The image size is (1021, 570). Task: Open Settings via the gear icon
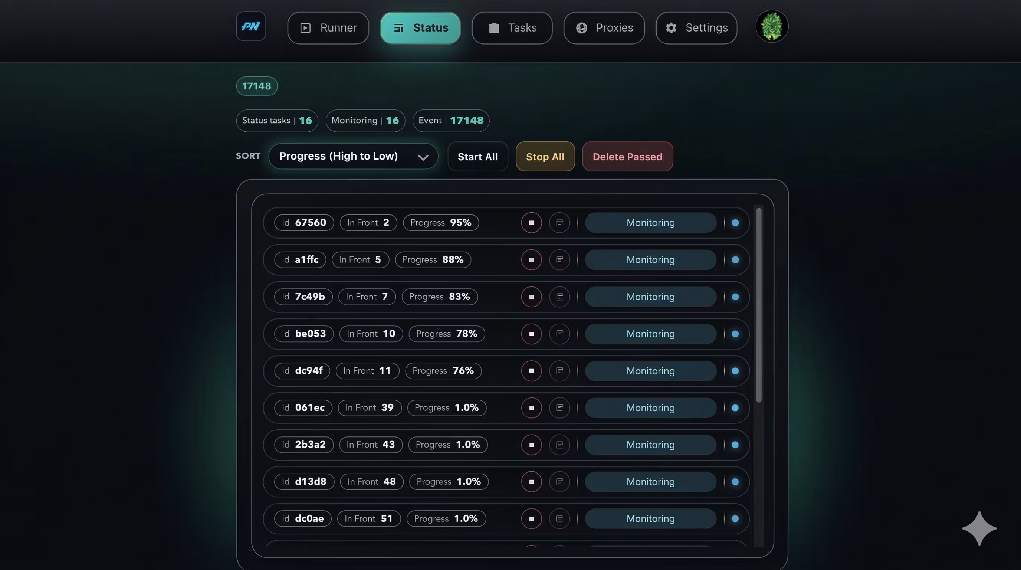coord(671,28)
